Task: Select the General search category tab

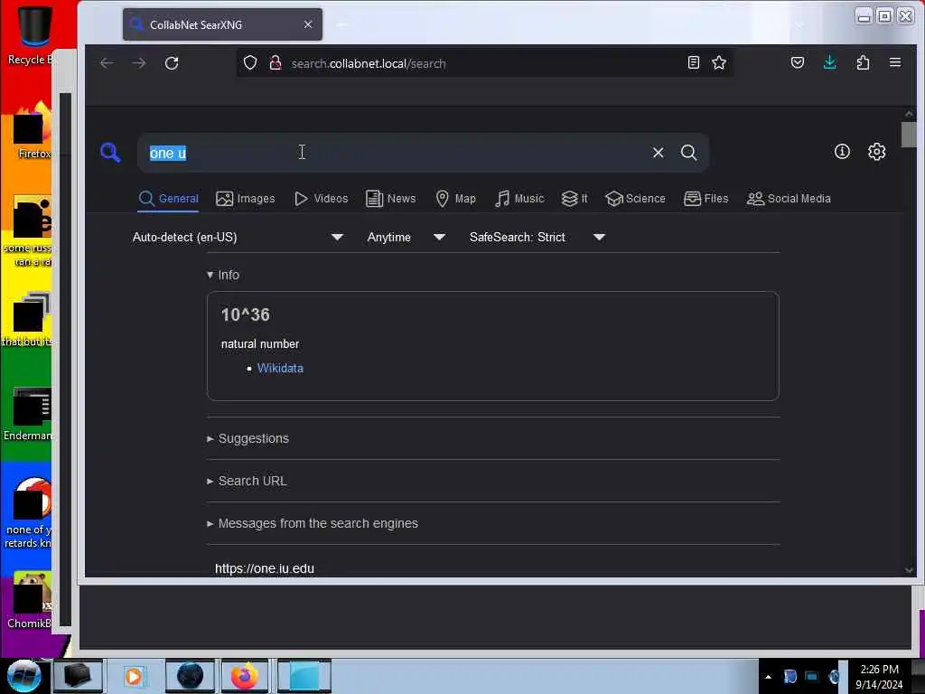Action: pyautogui.click(x=169, y=199)
